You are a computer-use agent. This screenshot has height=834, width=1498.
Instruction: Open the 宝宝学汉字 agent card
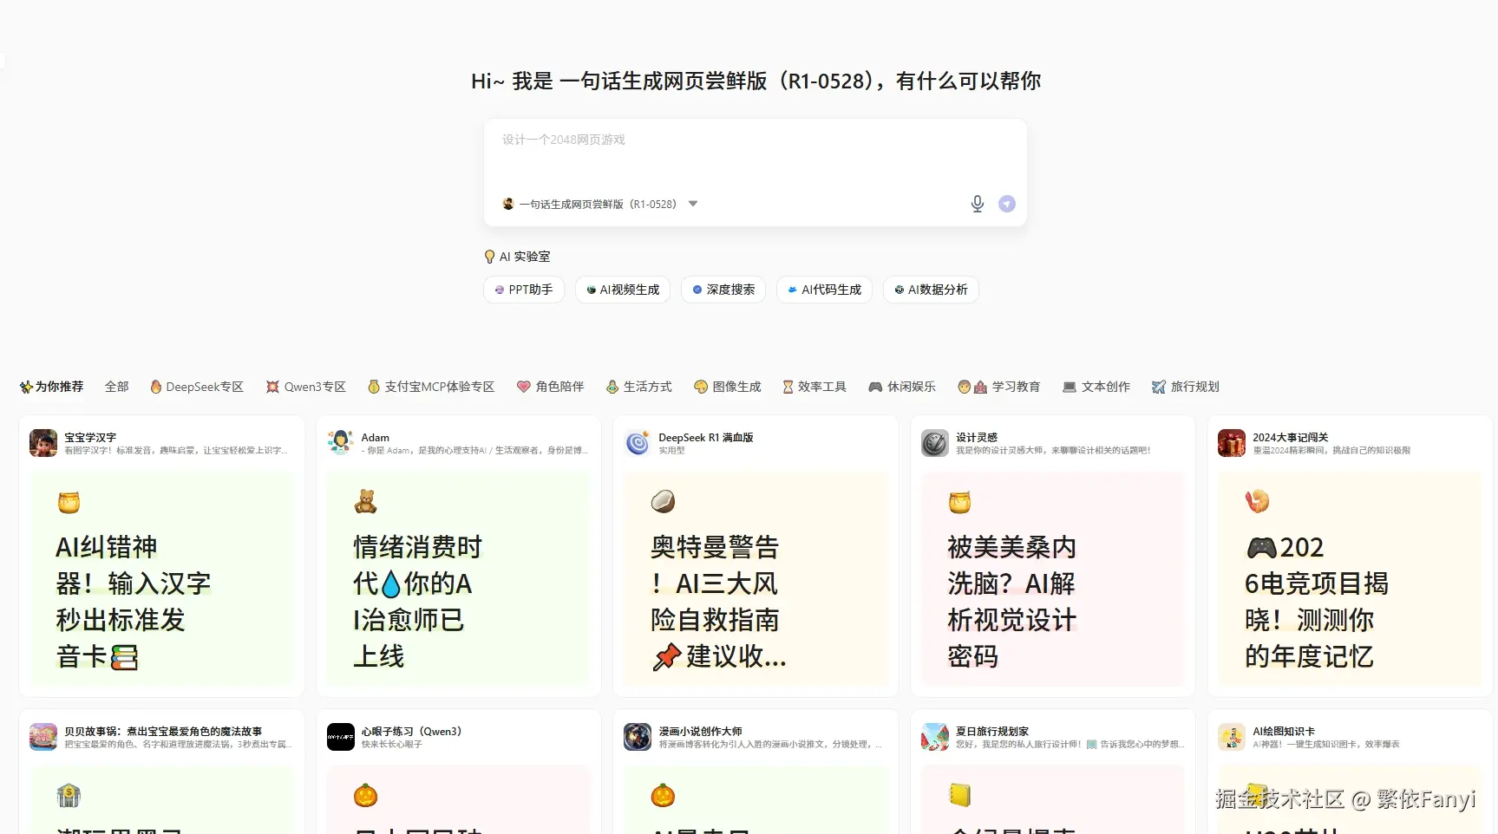(160, 555)
